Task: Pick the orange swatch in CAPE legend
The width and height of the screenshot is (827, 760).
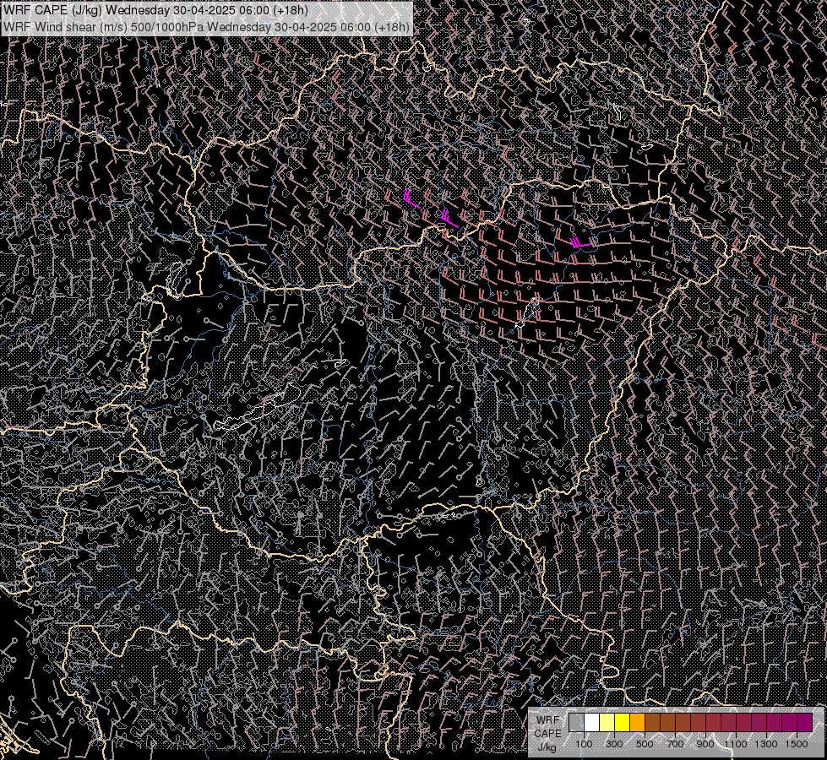Action: (637, 723)
